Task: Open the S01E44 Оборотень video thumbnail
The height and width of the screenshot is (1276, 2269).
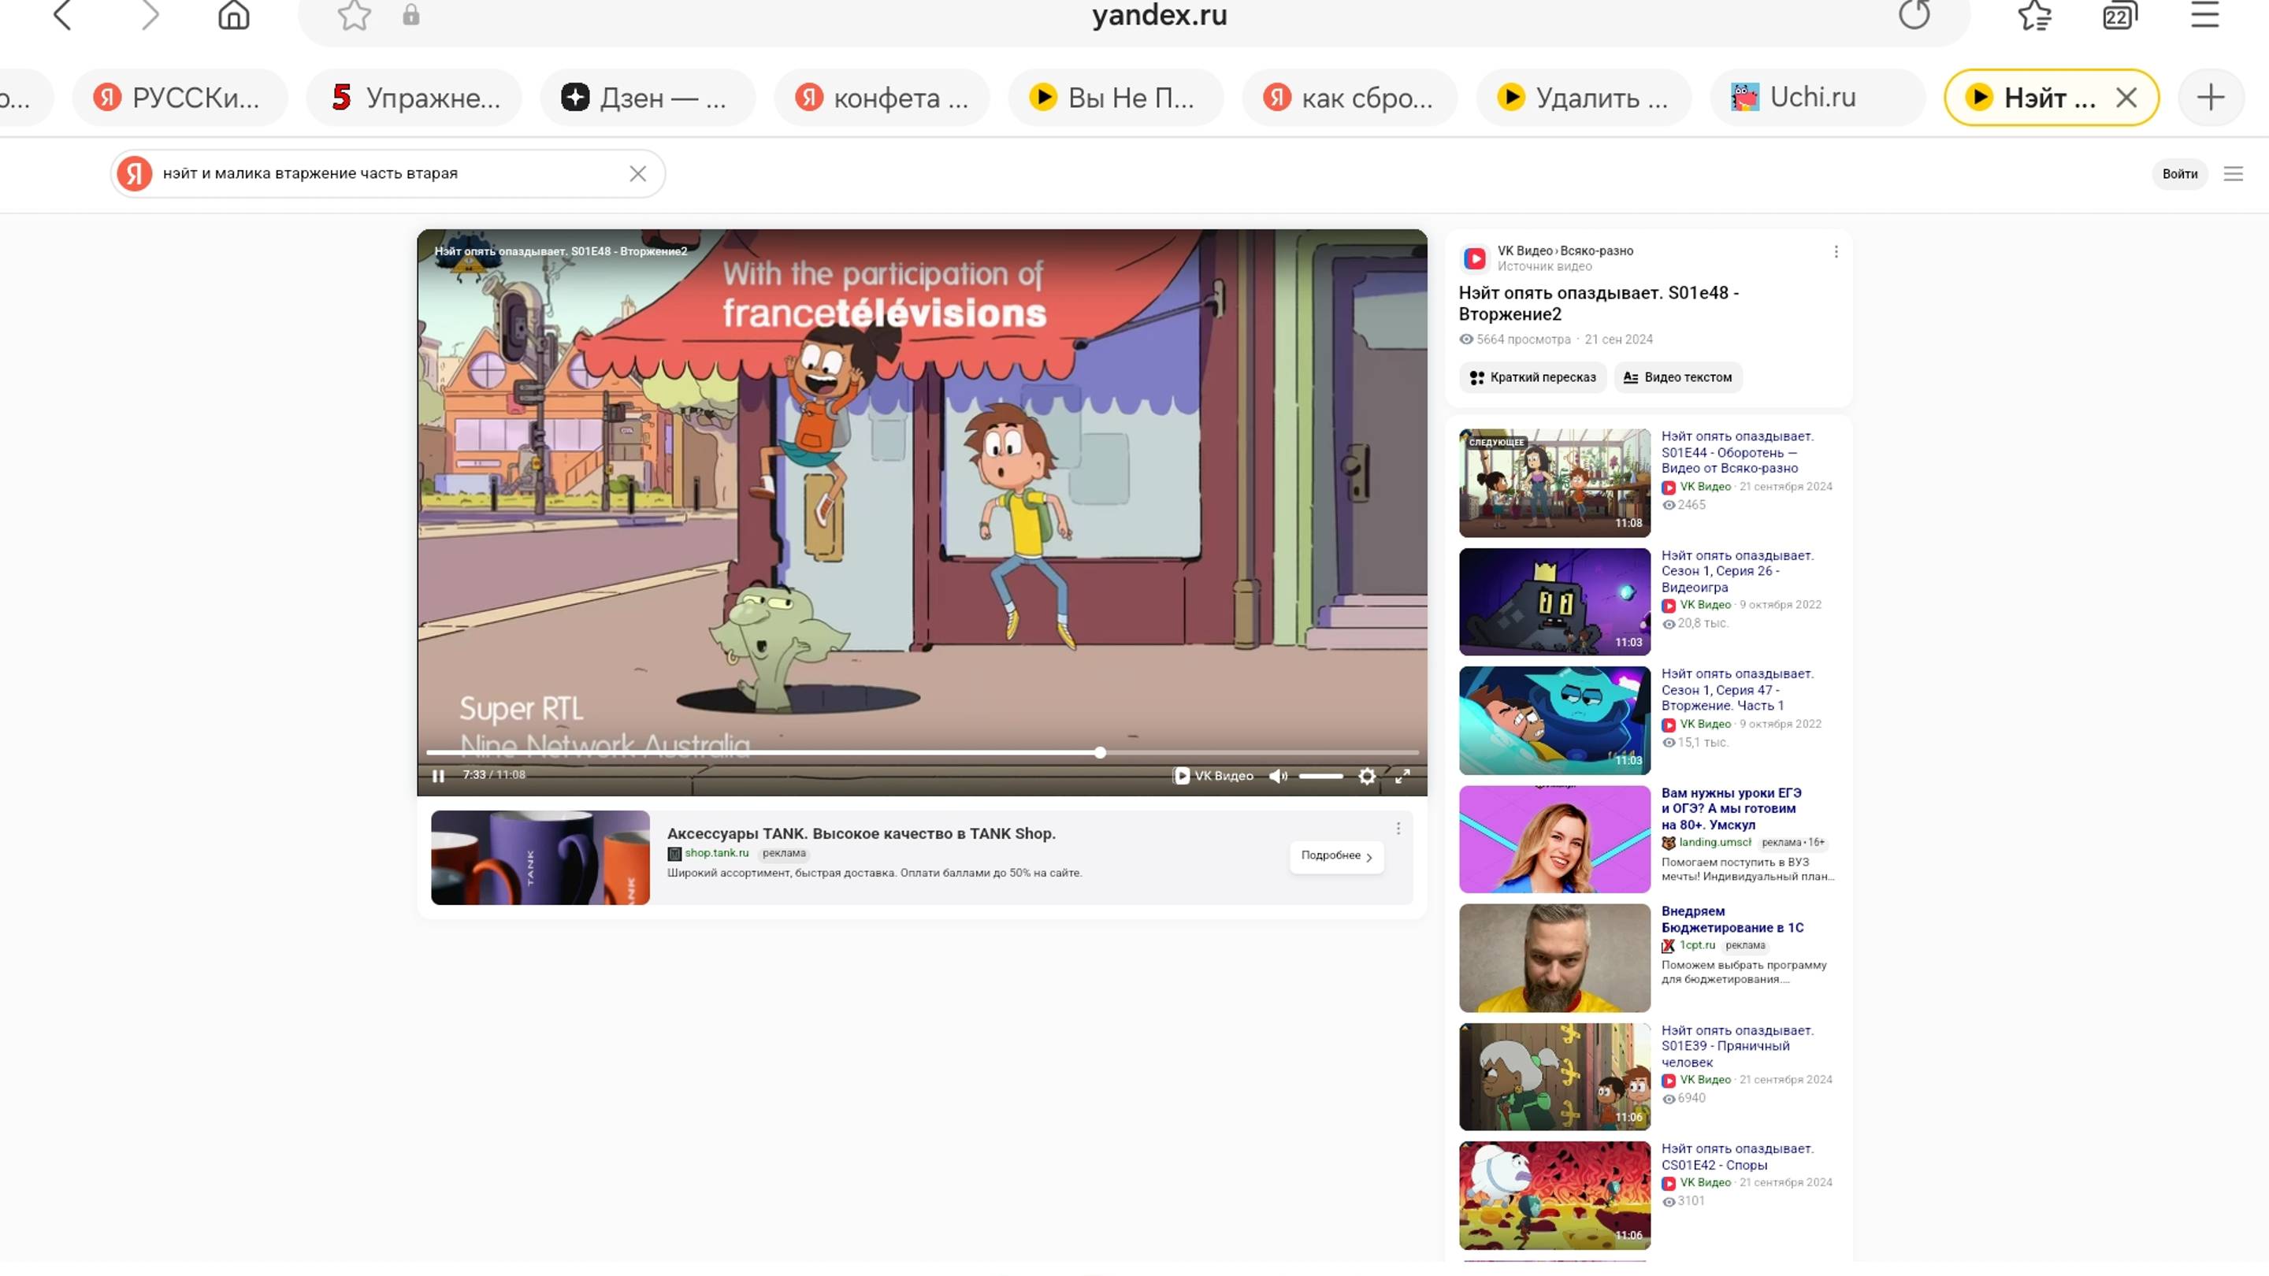Action: (x=1554, y=483)
